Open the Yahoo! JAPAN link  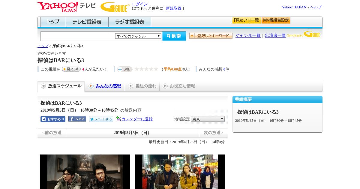pyautogui.click(x=294, y=7)
